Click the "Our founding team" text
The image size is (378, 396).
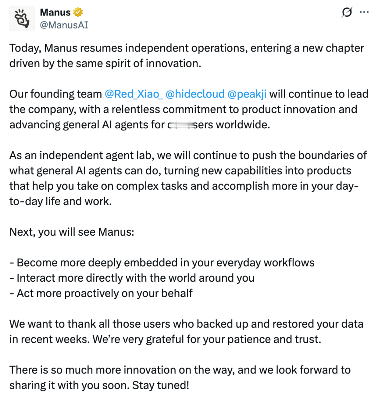[x=55, y=94]
